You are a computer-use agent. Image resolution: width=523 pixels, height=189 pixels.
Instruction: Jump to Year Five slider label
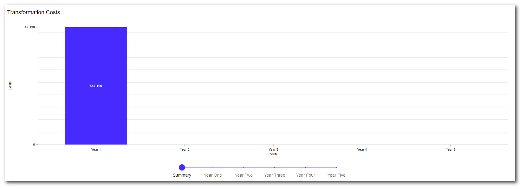coord(336,175)
